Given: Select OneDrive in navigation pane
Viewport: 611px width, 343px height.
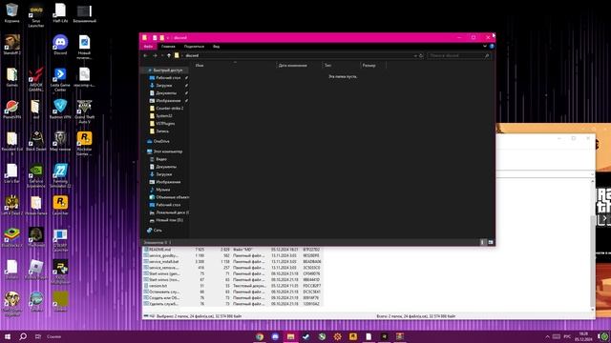Looking at the screenshot, I should tap(161, 141).
